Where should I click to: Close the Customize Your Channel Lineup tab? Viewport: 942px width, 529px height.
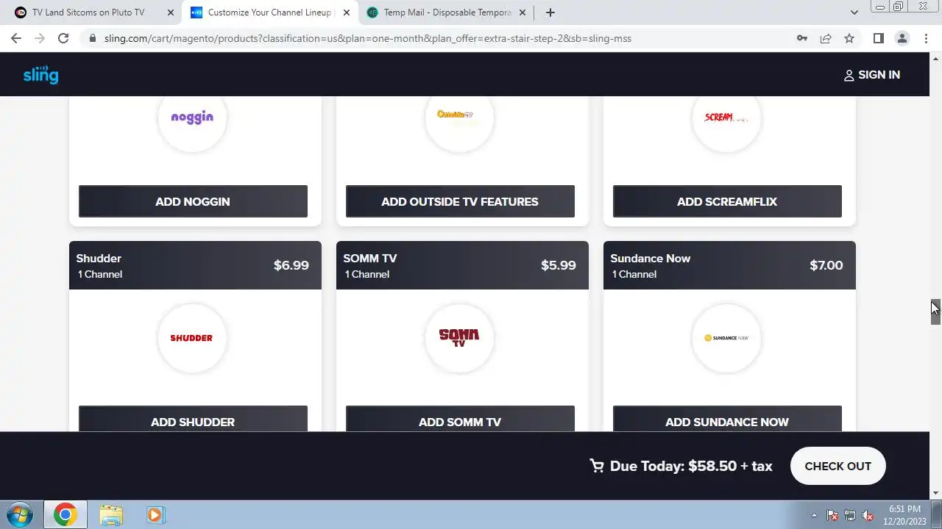click(x=347, y=12)
